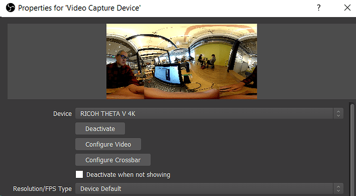Close the Video Capture Device properties window
The width and height of the screenshot is (356, 196).
pos(347,8)
